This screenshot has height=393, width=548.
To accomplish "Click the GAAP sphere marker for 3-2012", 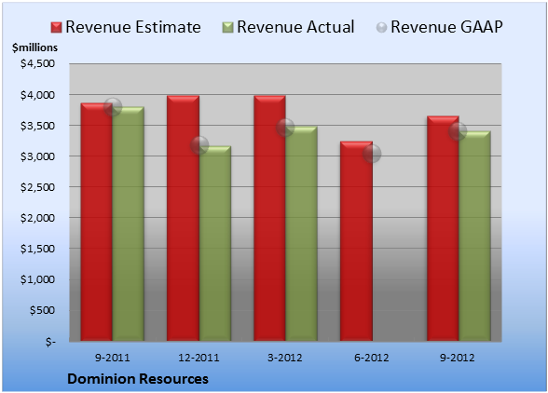I will click(x=285, y=128).
